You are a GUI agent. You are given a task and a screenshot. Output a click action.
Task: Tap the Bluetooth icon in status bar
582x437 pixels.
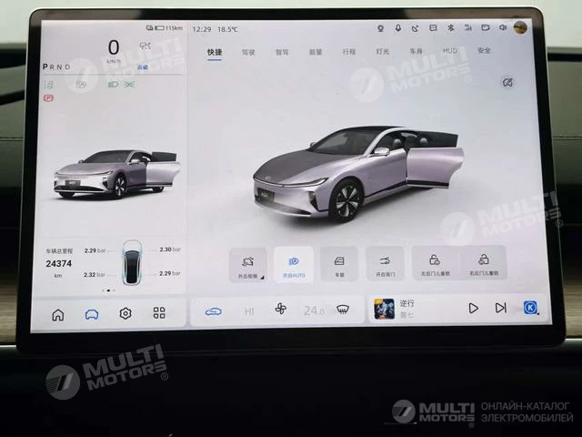click(463, 28)
